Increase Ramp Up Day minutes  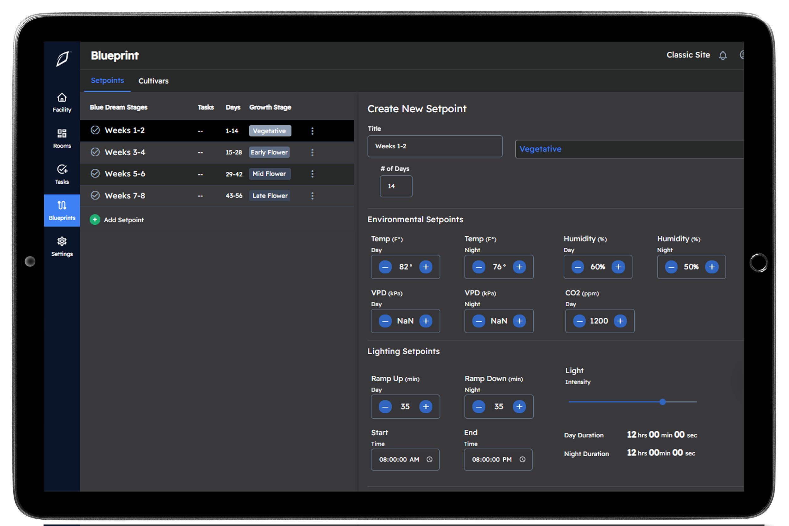tap(426, 407)
